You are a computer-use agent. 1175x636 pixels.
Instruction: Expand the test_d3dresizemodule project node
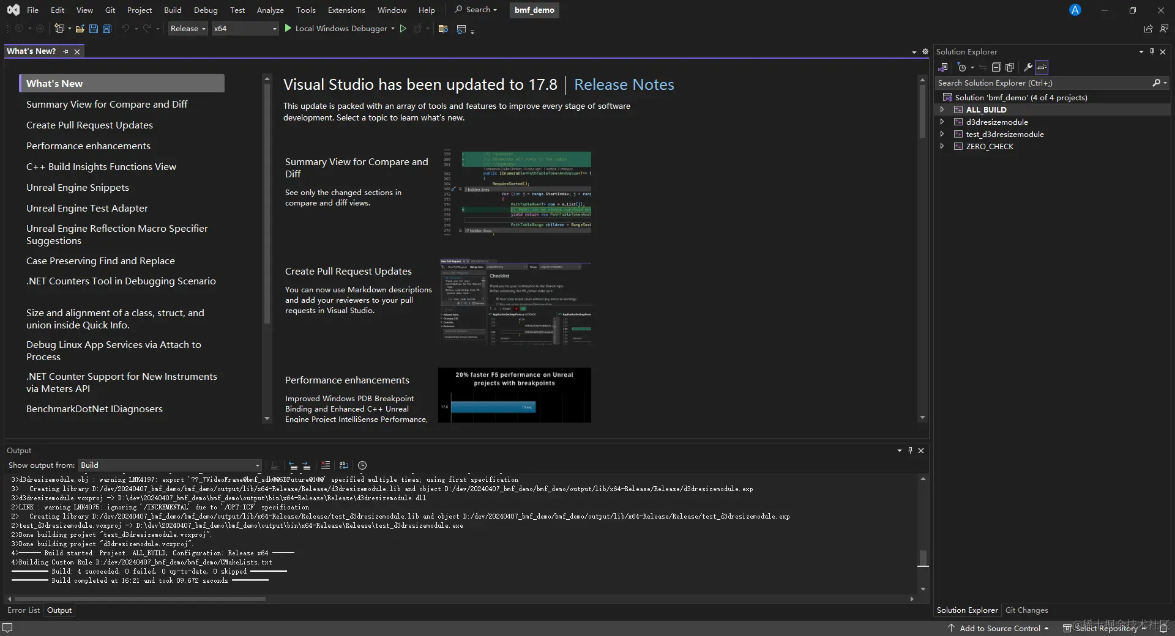pyautogui.click(x=942, y=134)
